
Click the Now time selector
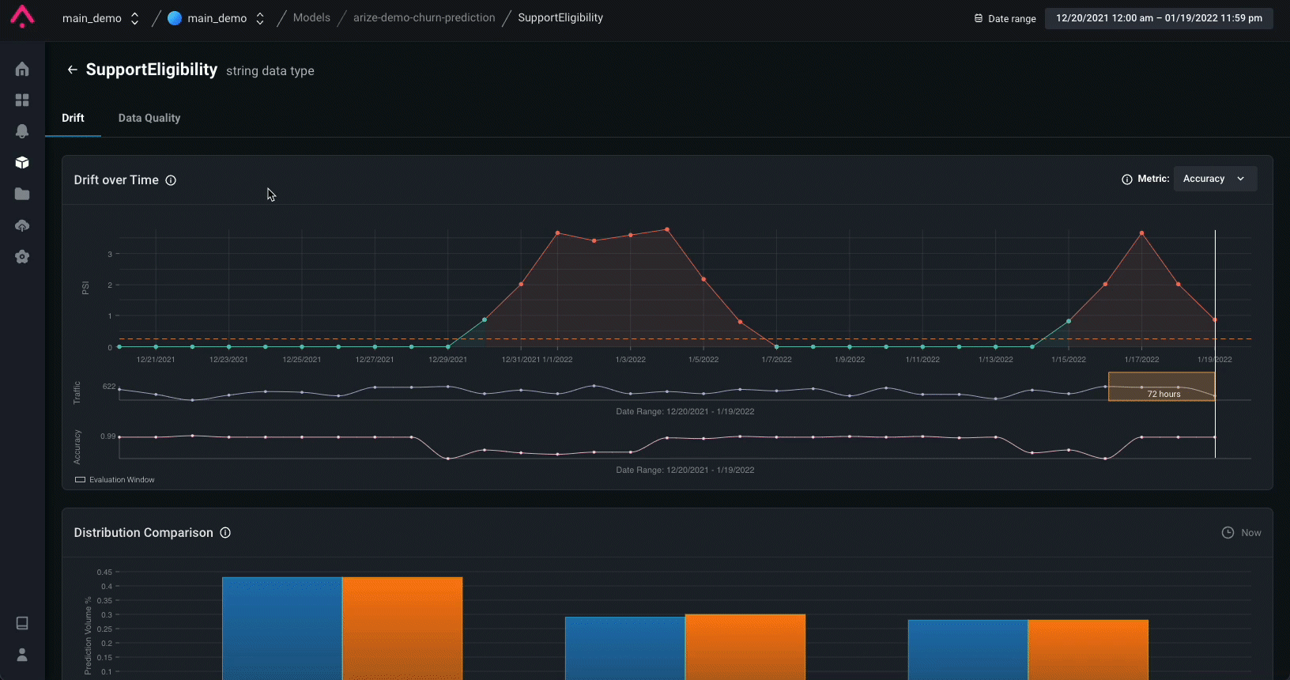pos(1242,533)
